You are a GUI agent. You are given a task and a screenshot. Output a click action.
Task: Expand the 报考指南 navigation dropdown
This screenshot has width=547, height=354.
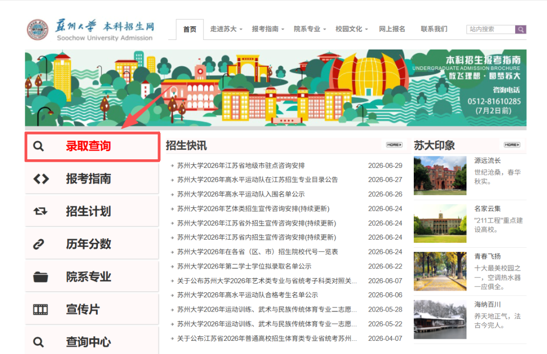point(268,29)
